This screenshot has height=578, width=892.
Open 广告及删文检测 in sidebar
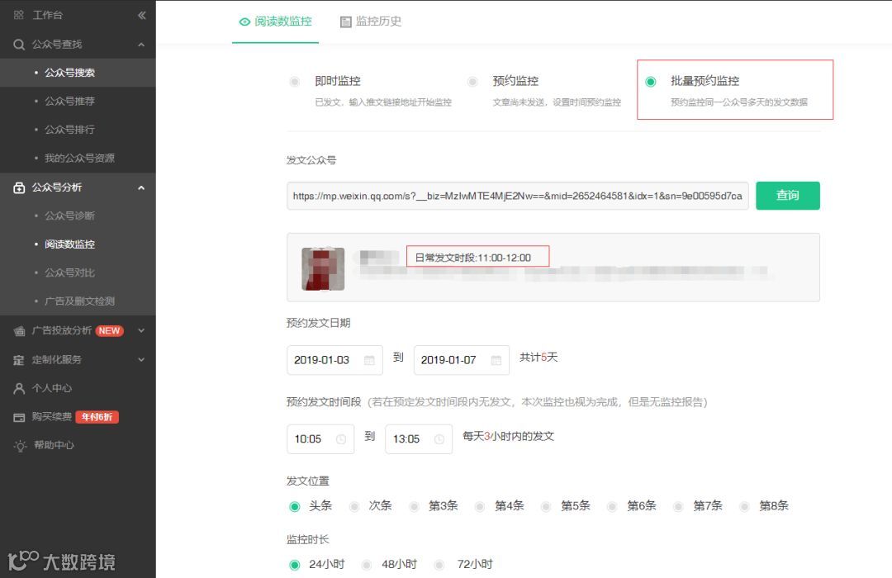point(78,301)
